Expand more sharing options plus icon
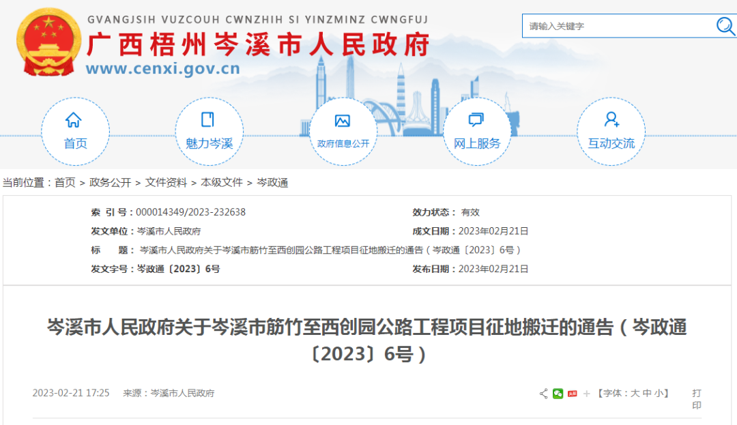Viewport: 737px width, 425px height. pyautogui.click(x=586, y=394)
